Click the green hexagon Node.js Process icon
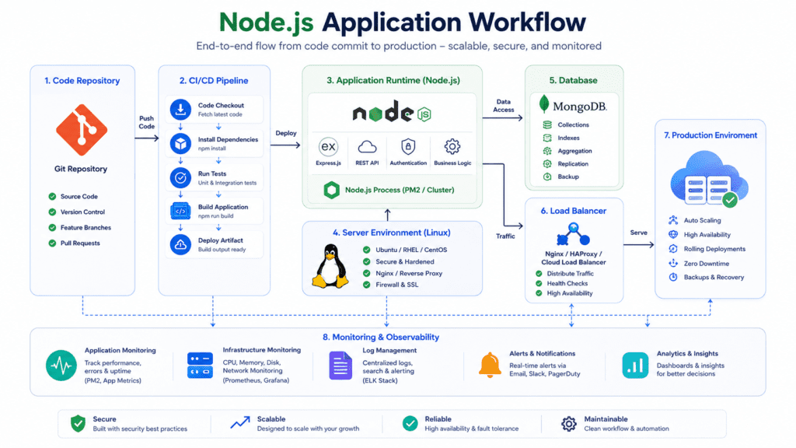The image size is (796, 448). click(331, 190)
